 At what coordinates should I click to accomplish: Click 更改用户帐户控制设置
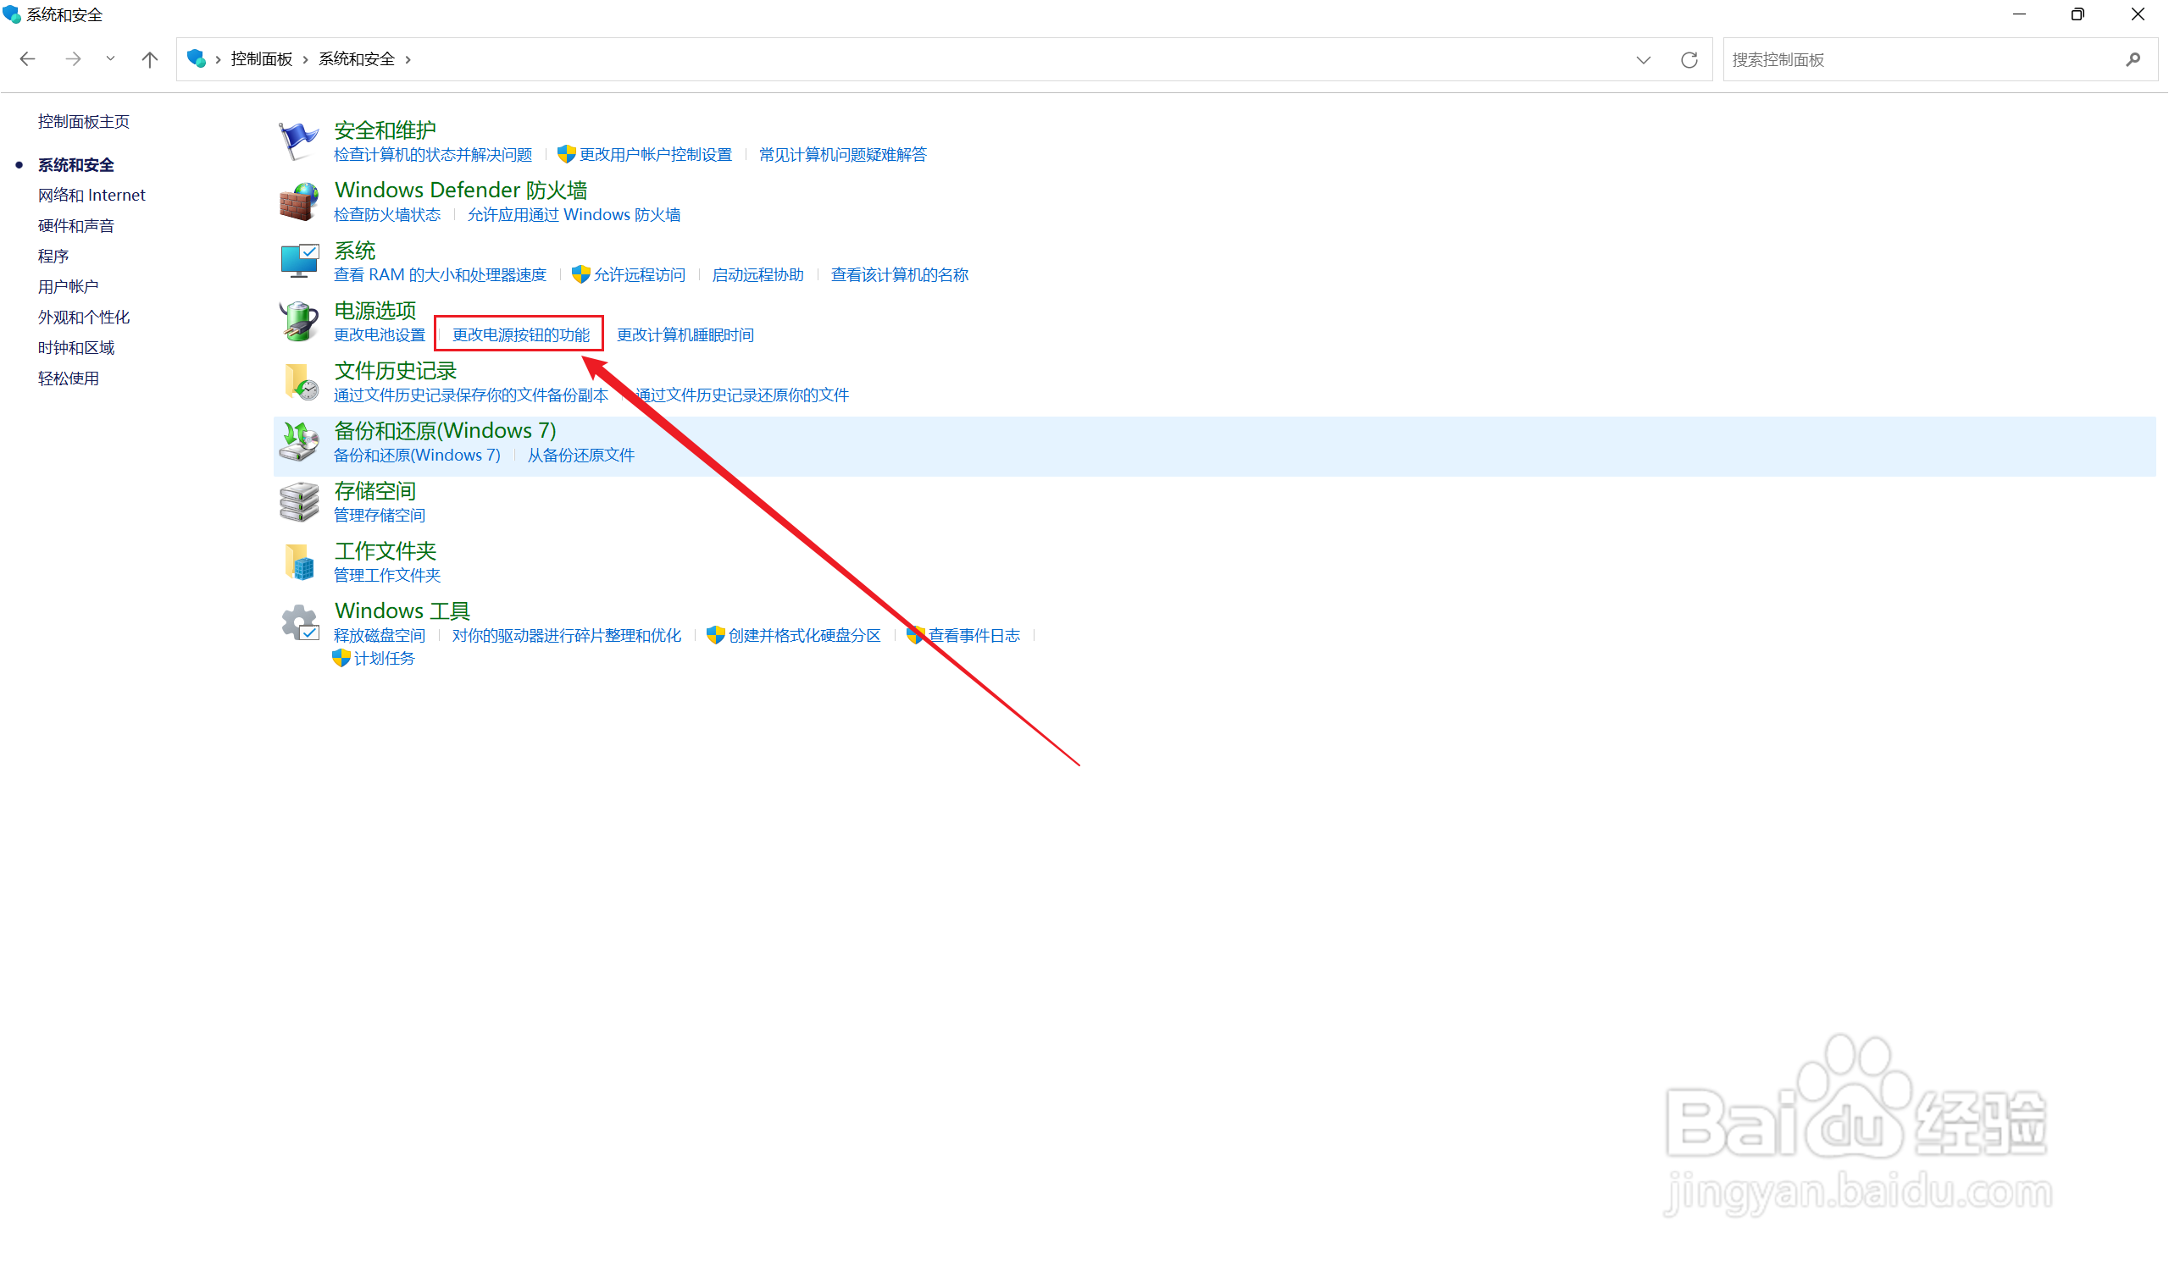[655, 155]
